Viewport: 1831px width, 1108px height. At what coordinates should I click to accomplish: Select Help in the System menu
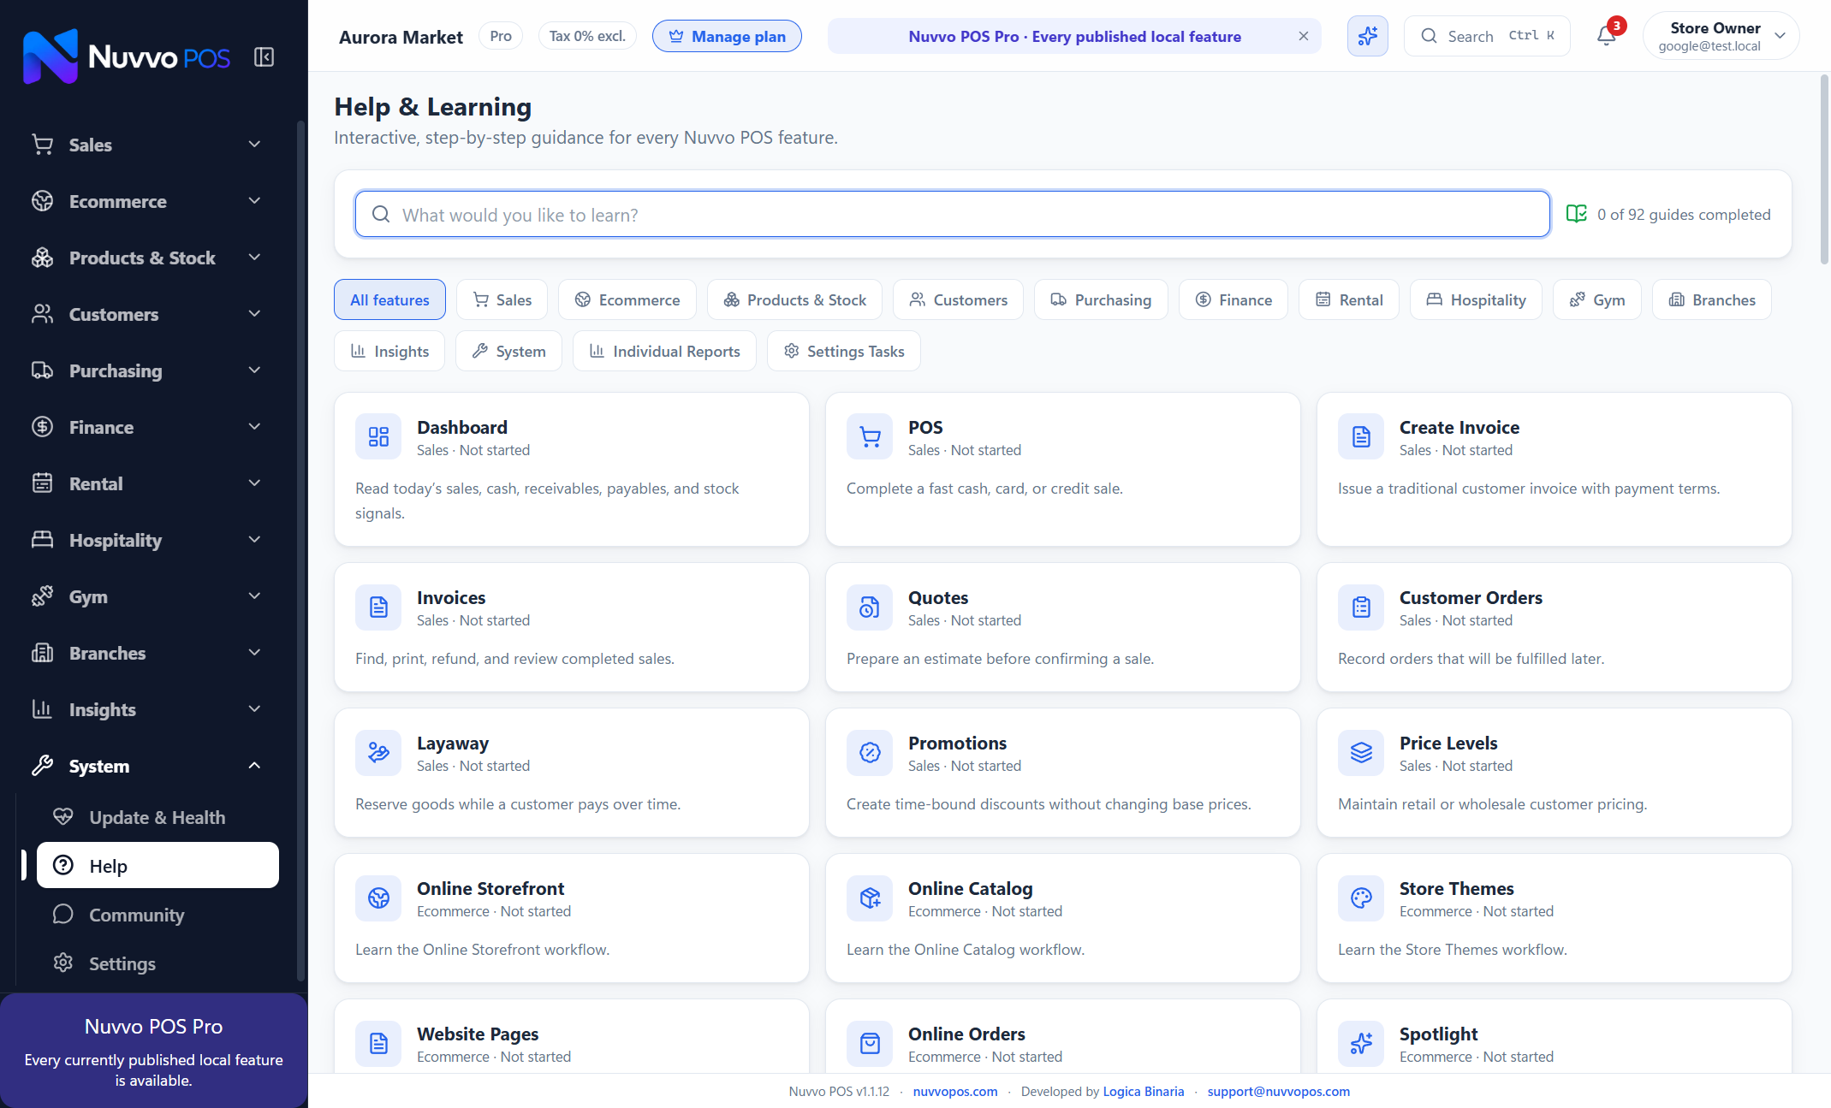[158, 865]
